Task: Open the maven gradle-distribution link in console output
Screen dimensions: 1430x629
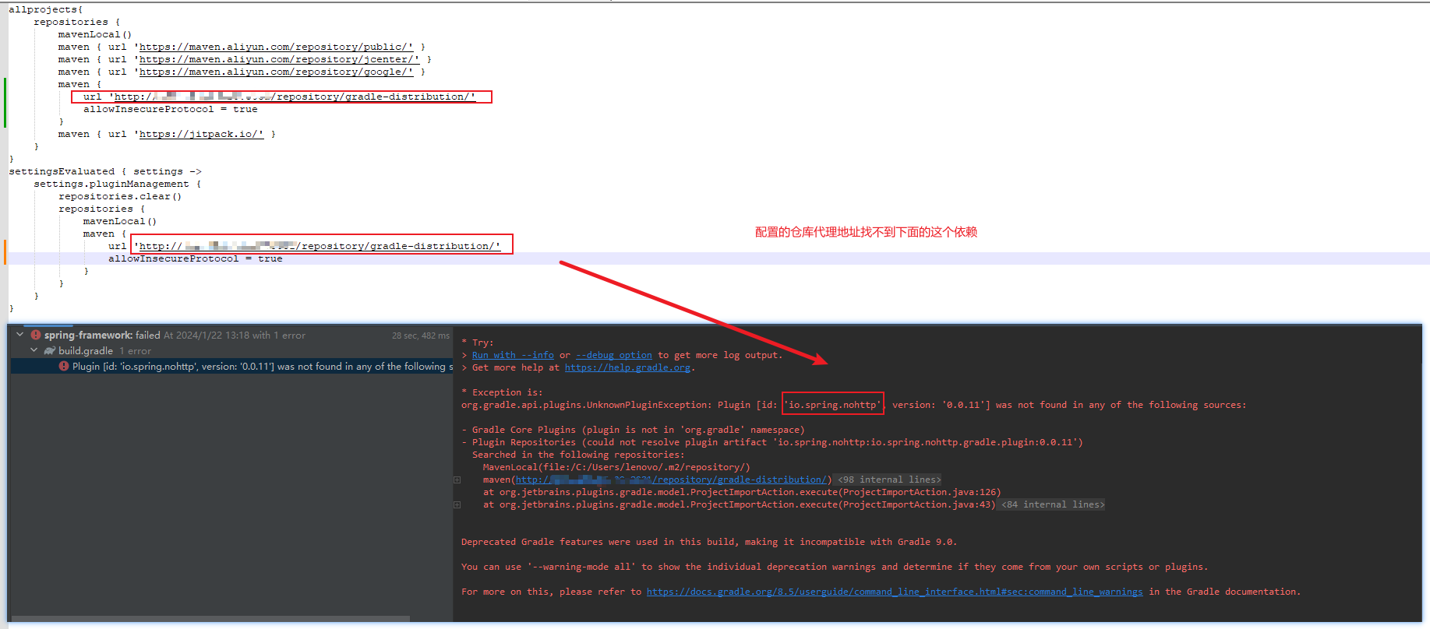Action: pyautogui.click(x=671, y=480)
